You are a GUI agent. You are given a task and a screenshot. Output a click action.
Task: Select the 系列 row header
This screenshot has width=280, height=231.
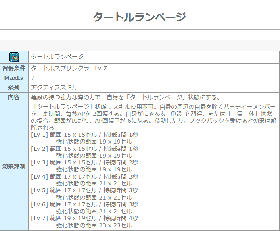coord(14,87)
